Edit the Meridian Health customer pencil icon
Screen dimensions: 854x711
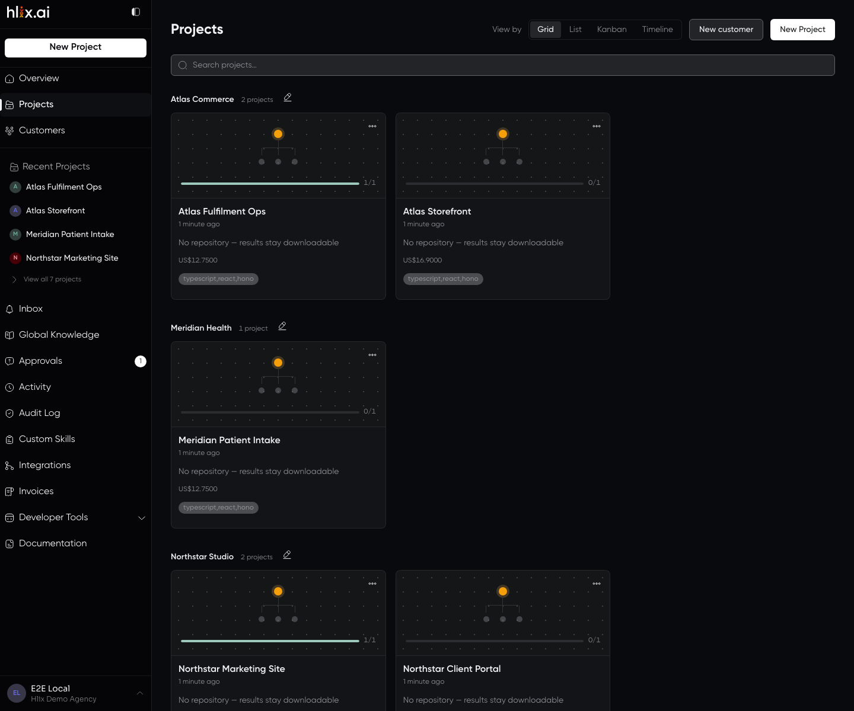[x=282, y=326]
